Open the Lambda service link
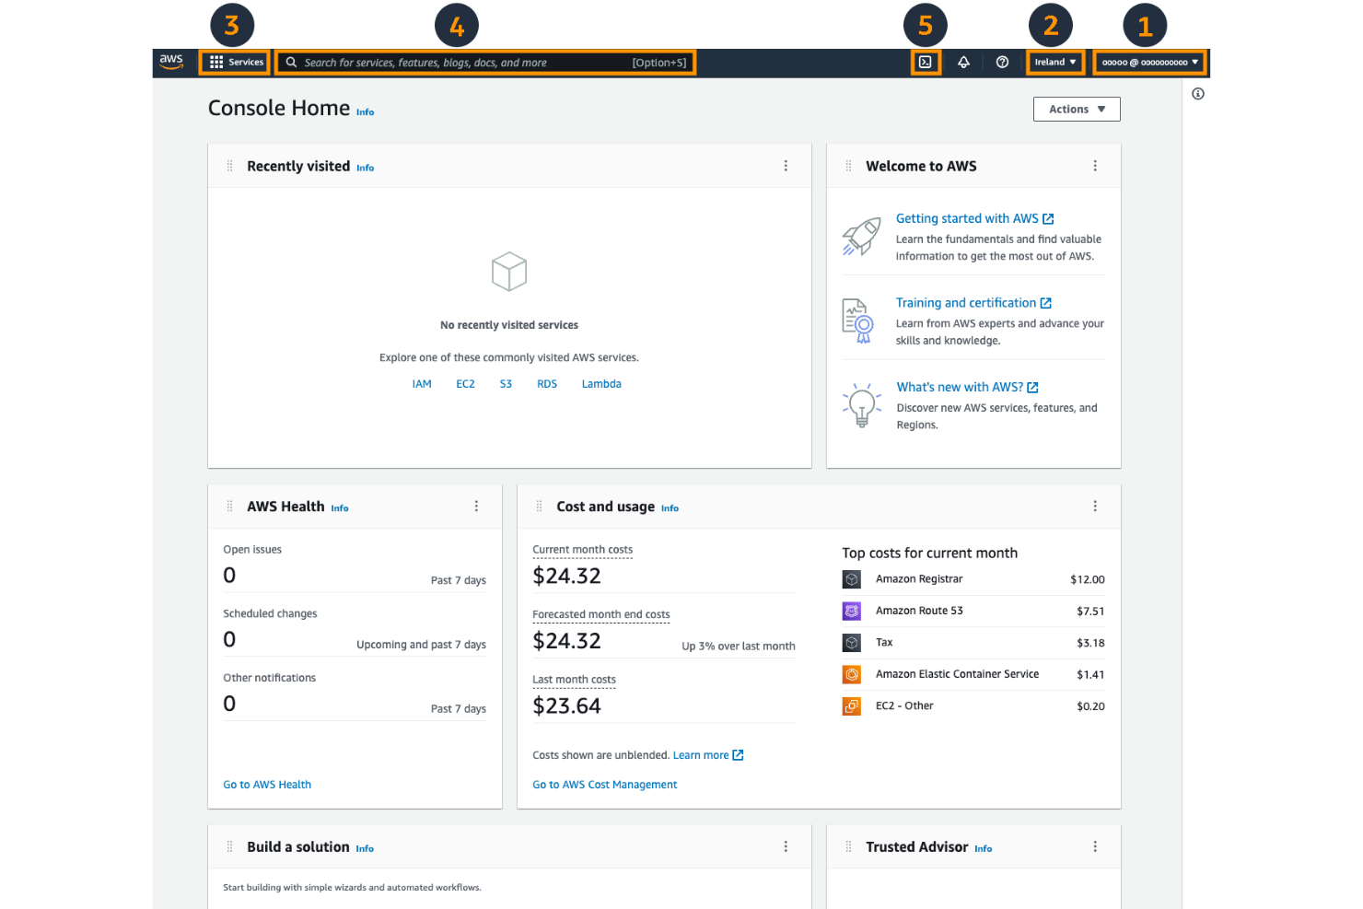This screenshot has width=1363, height=909. (x=600, y=383)
